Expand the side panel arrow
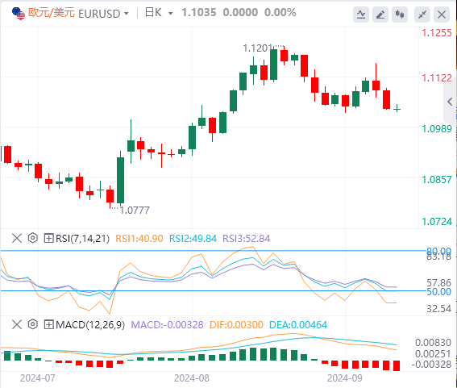 [x=450, y=102]
